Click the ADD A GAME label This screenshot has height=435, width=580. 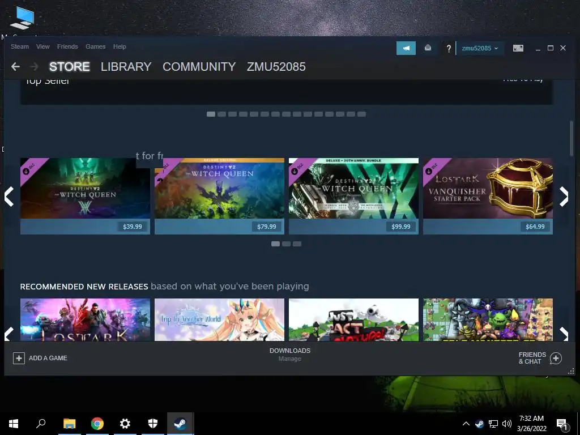click(x=48, y=358)
